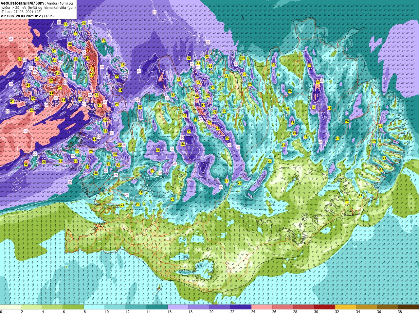Pick the legend swatch between 10 and 12
Image resolution: width=419 pixels, height=314 pixels.
pyautogui.click(x=115, y=307)
